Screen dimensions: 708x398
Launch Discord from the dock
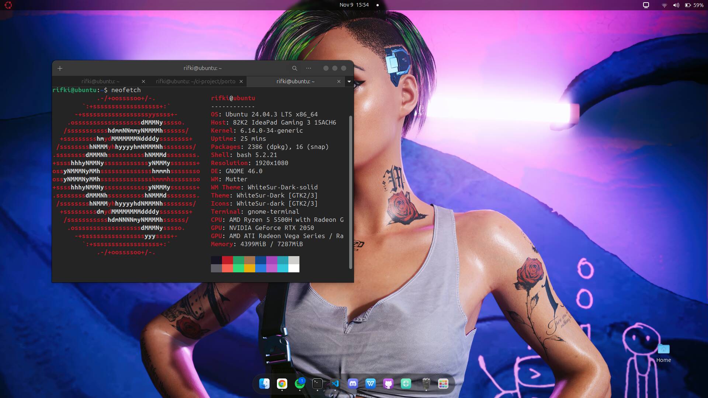point(353,384)
